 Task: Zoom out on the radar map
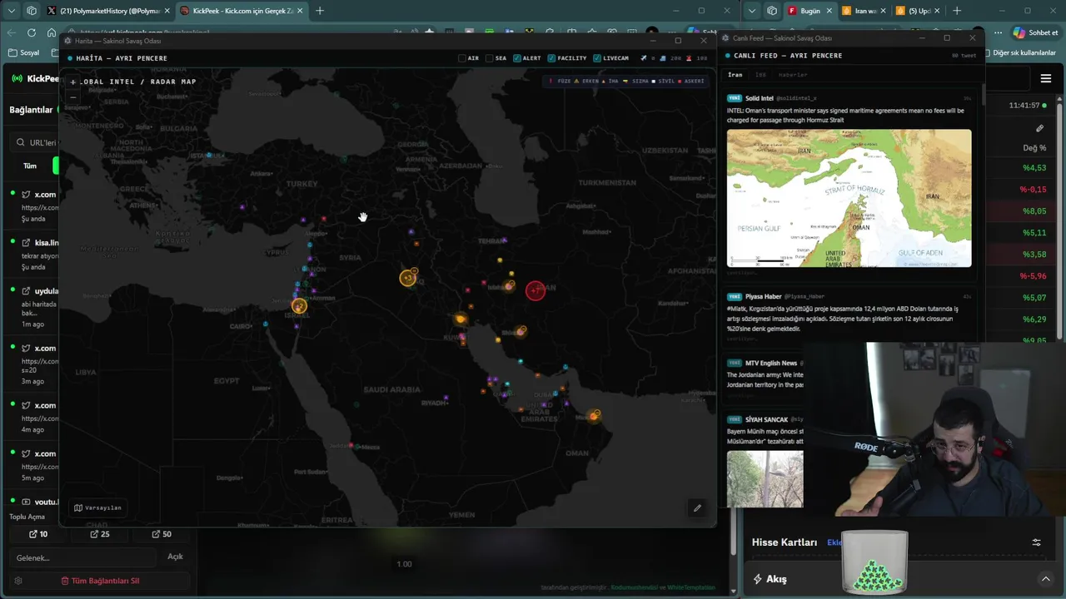point(73,97)
